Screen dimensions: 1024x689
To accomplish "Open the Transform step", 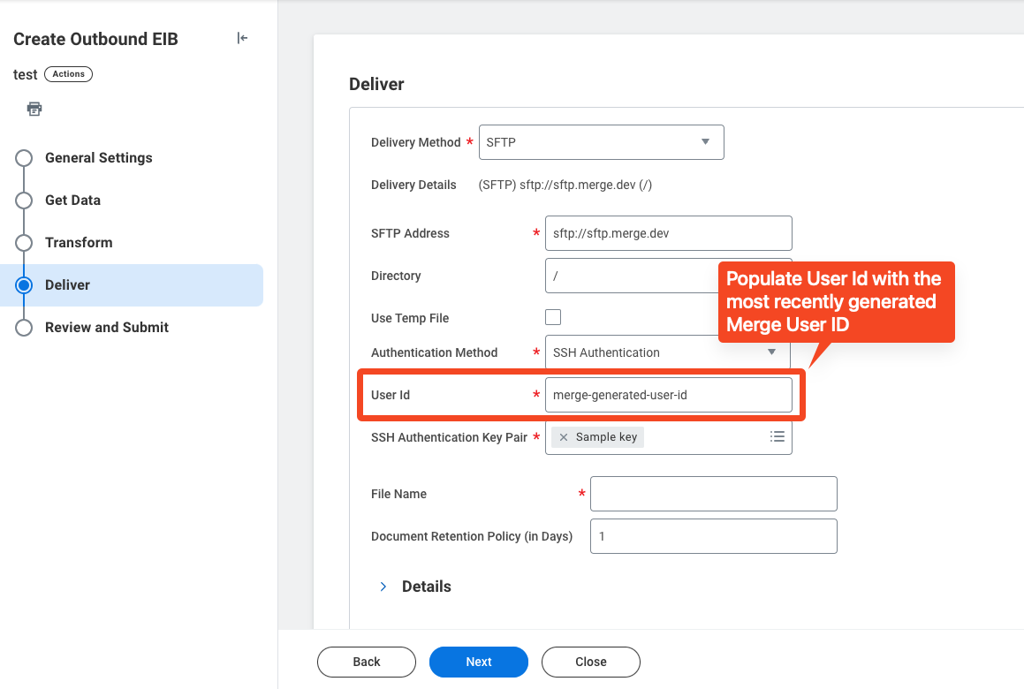I will [x=79, y=243].
